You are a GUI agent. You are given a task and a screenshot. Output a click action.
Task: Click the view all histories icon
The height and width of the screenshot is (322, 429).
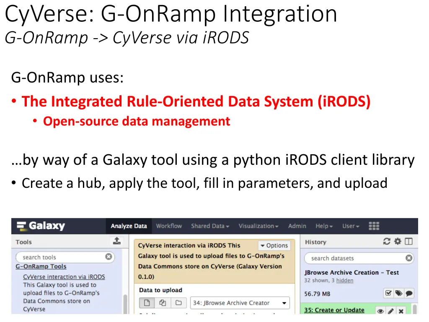pyautogui.click(x=408, y=241)
